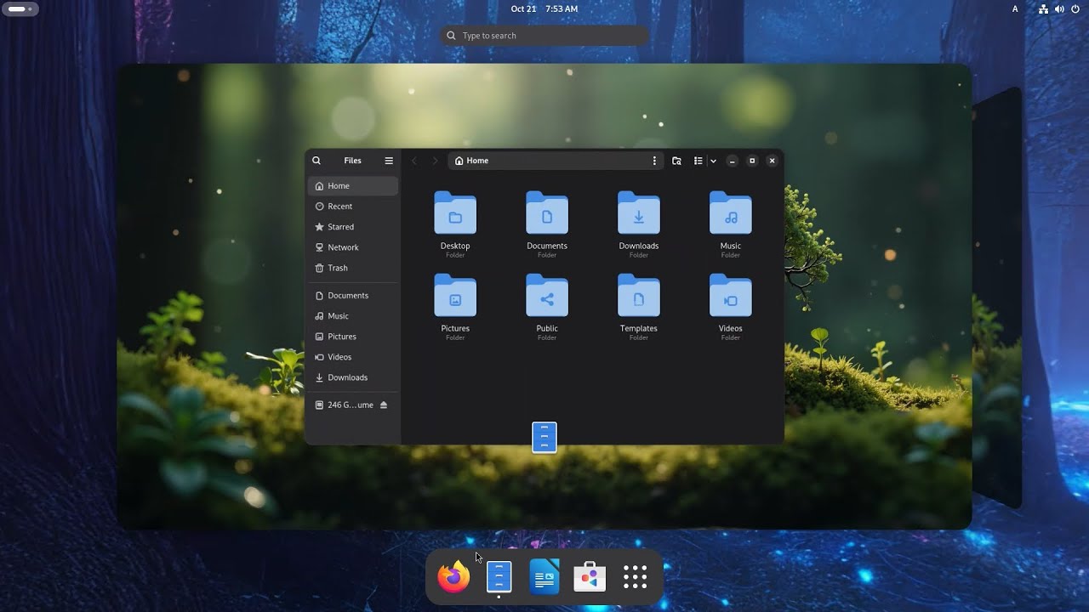The image size is (1089, 612).
Task: Switch to the adjacent workspace on right
Action: [x=997, y=297]
